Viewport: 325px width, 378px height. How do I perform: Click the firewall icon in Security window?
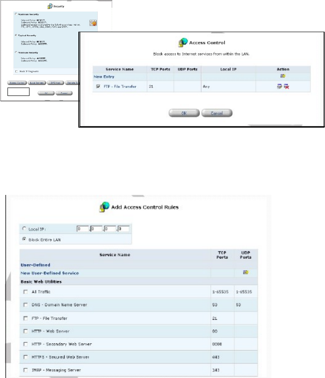pos(93,23)
